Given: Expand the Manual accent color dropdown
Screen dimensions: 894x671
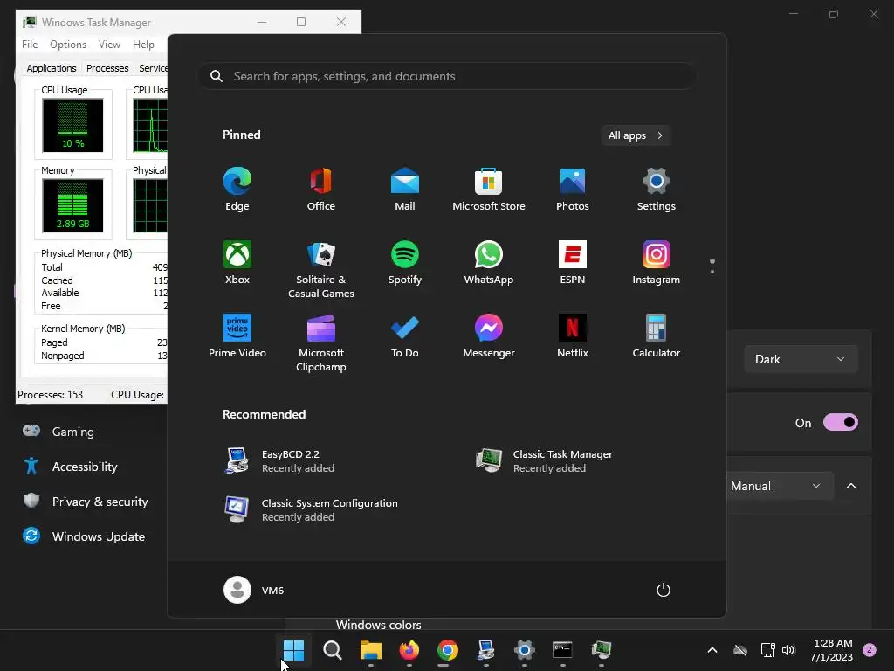Looking at the screenshot, I should tap(780, 486).
